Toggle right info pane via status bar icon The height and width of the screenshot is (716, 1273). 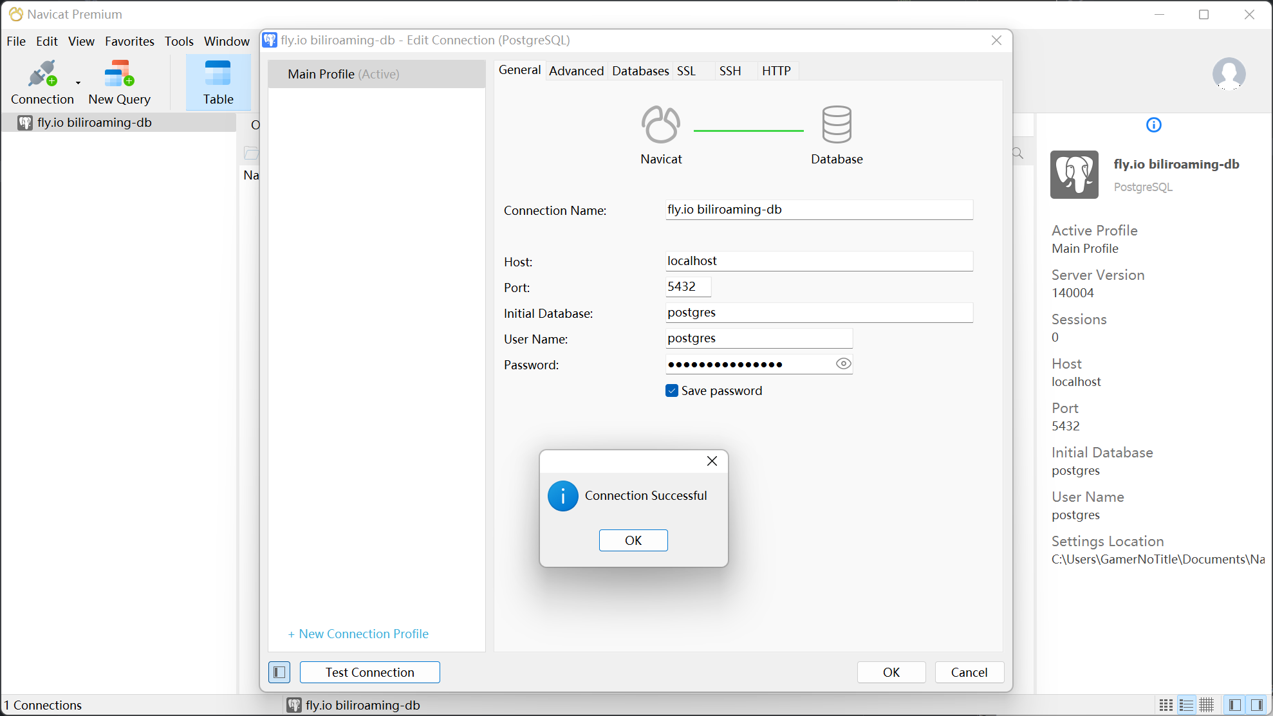pos(1256,705)
